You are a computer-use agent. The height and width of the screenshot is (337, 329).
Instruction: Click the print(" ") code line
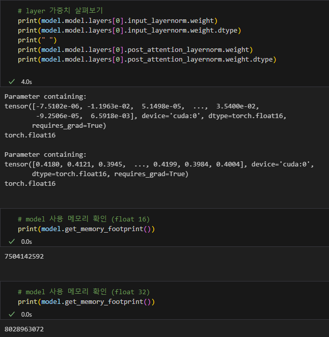37,40
